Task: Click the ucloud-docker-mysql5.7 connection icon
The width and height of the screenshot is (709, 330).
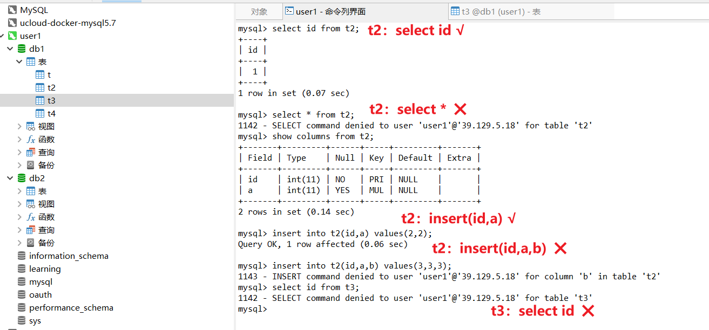Action: [x=12, y=23]
